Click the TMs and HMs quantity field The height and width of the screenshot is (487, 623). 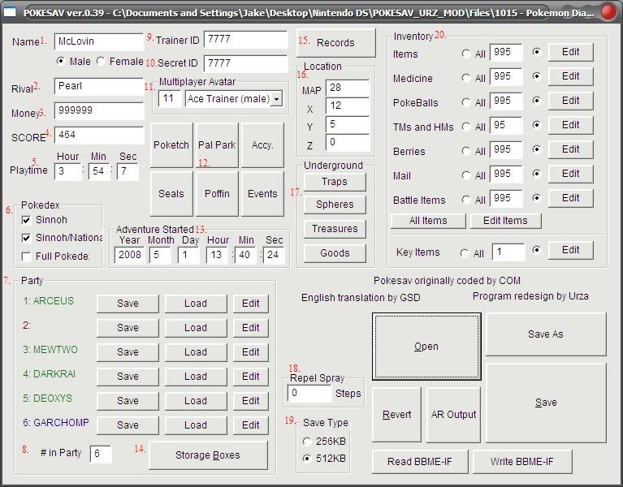click(506, 126)
